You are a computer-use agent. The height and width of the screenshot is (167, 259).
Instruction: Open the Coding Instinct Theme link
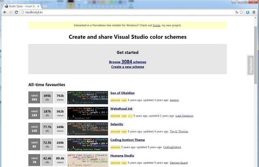(127, 140)
